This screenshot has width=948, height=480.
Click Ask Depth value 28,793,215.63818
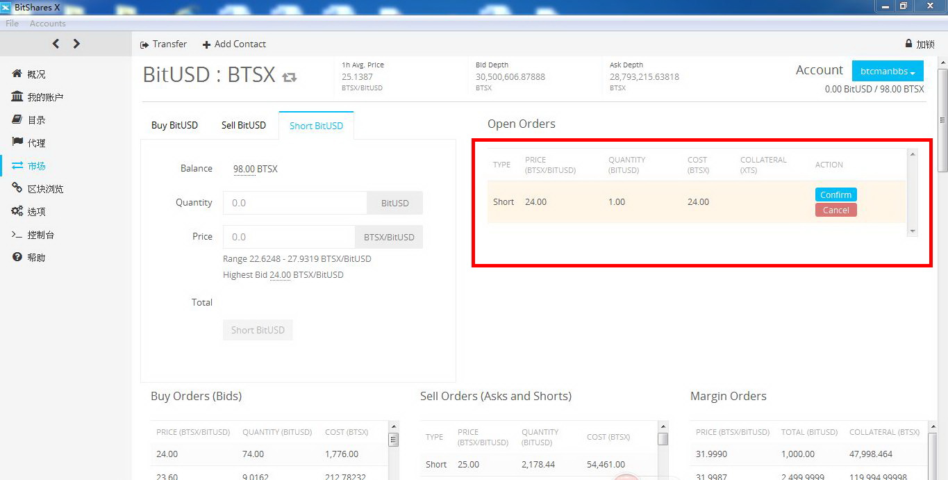pyautogui.click(x=645, y=76)
